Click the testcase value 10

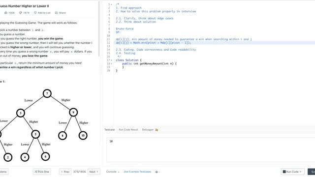(x=111, y=141)
